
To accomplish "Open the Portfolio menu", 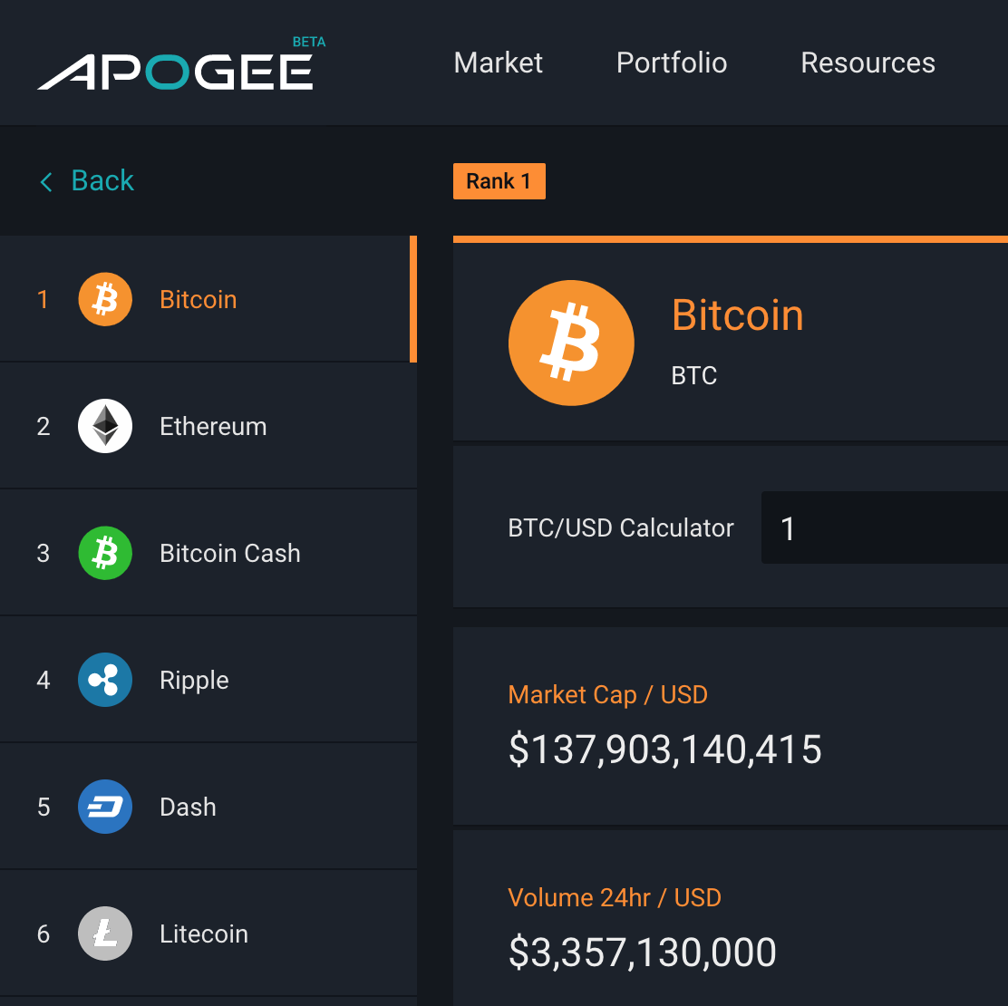I will coord(672,63).
